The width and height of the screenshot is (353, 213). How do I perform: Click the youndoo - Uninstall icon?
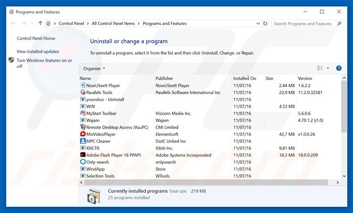click(83, 100)
